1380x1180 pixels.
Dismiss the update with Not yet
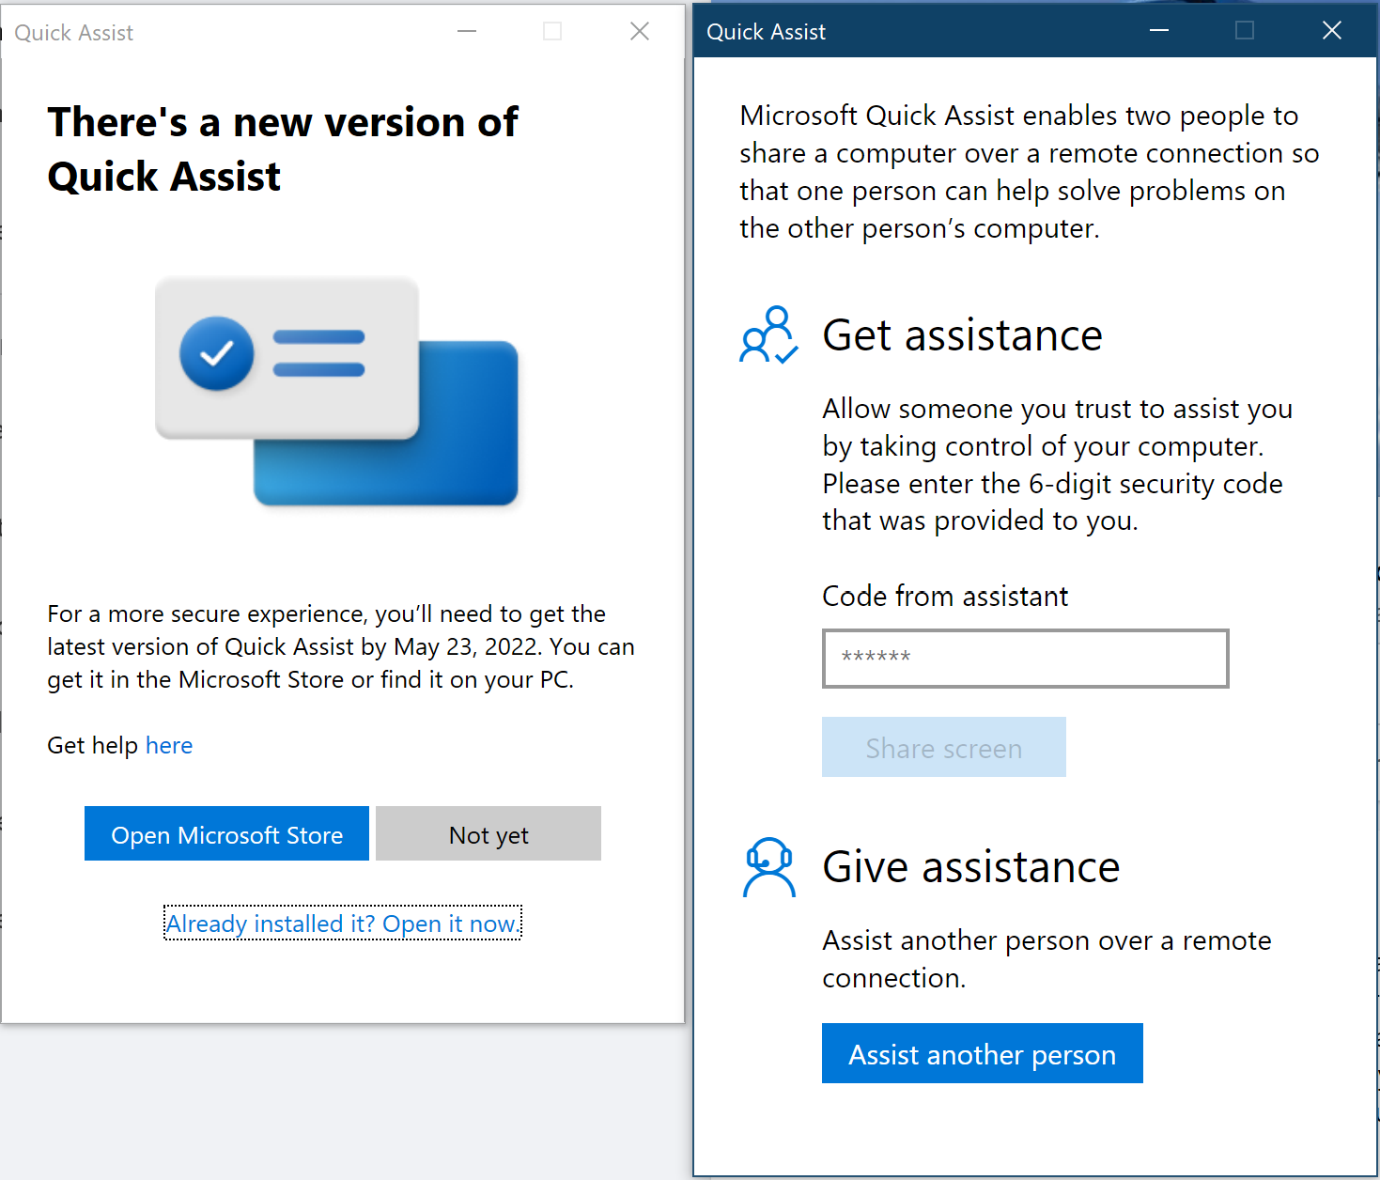coord(488,834)
